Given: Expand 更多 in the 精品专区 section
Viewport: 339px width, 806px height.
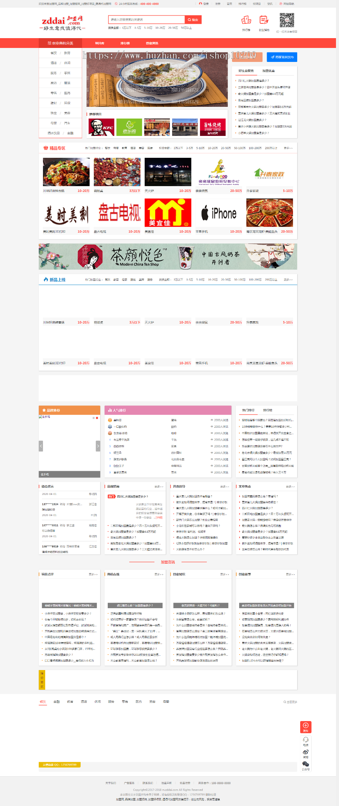Looking at the screenshot, I should [x=288, y=148].
